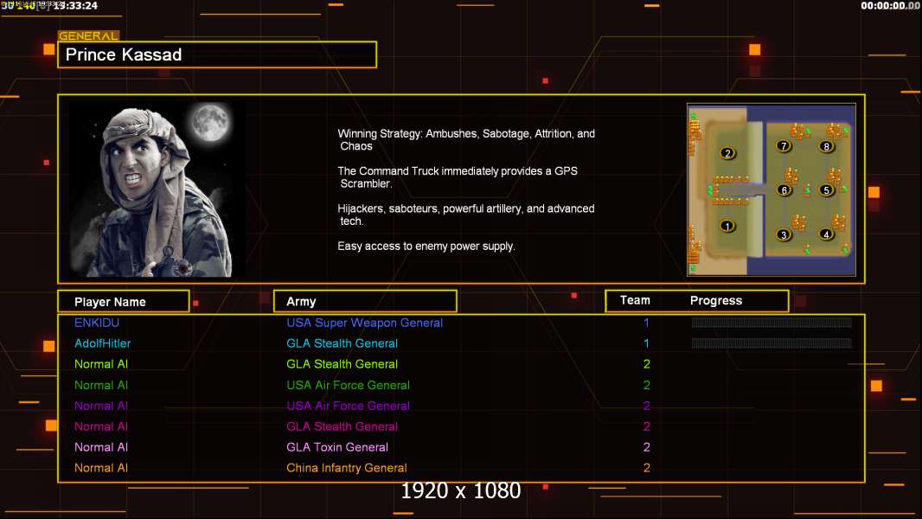Select the AdolfHitler player name
Screen dimensions: 922x519
pyautogui.click(x=102, y=343)
